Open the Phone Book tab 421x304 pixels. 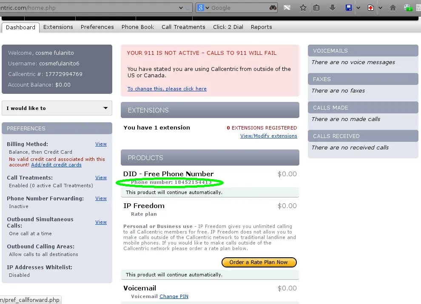[138, 27]
